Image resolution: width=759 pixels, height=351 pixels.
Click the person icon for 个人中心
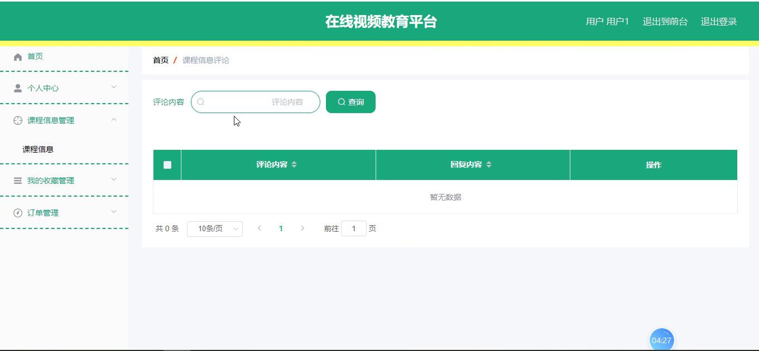point(18,88)
